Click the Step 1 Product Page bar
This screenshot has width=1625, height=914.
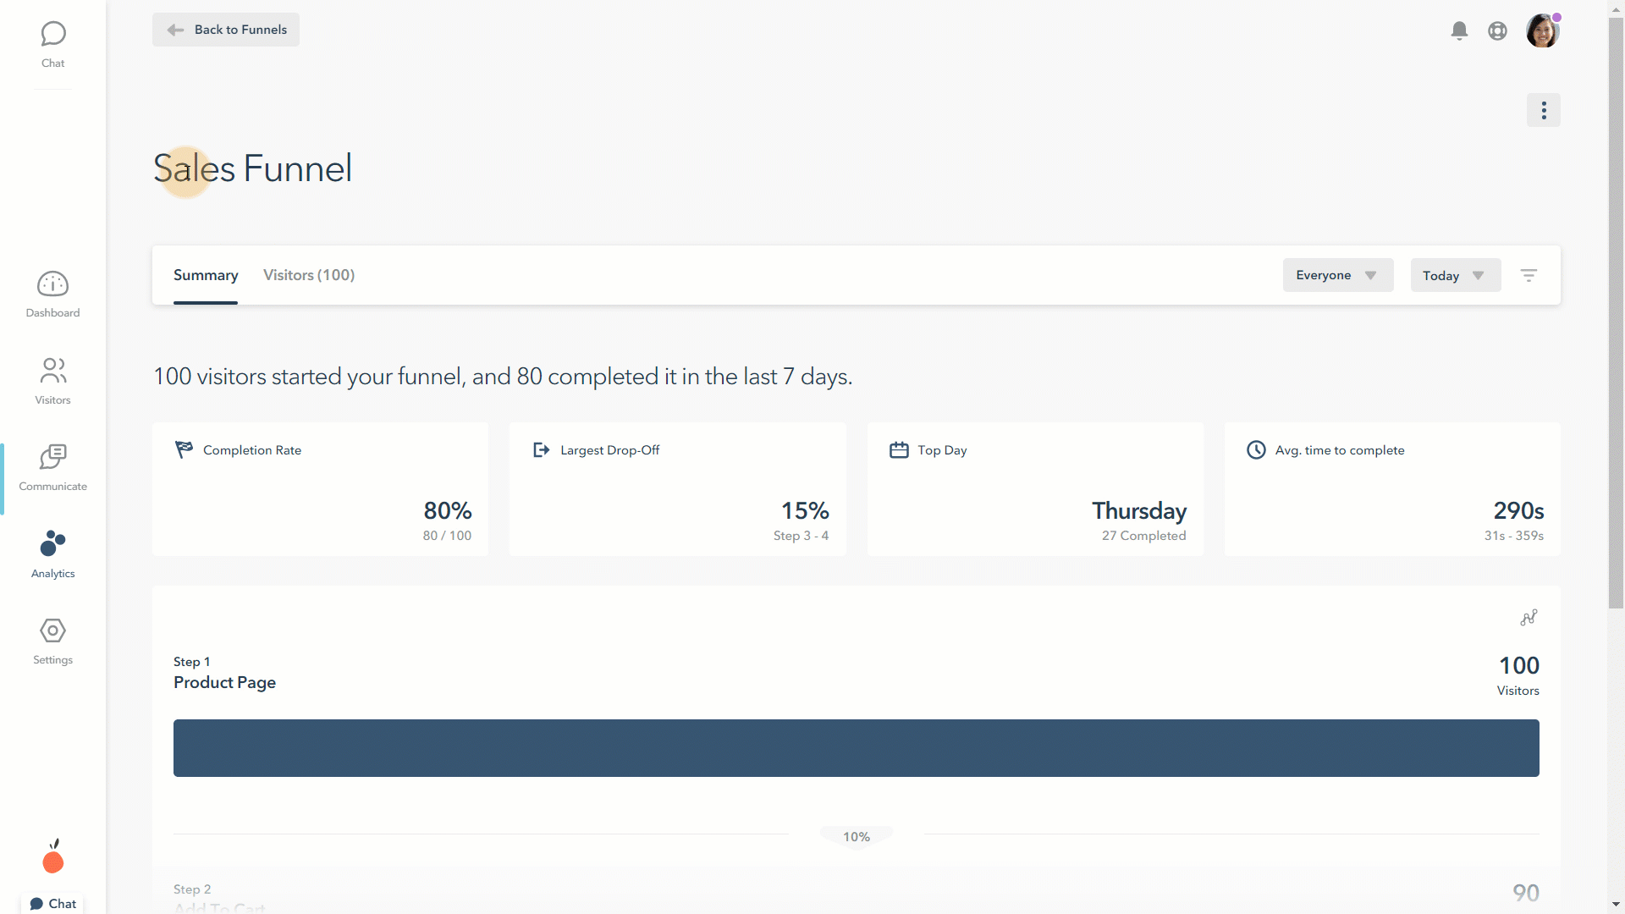(856, 748)
